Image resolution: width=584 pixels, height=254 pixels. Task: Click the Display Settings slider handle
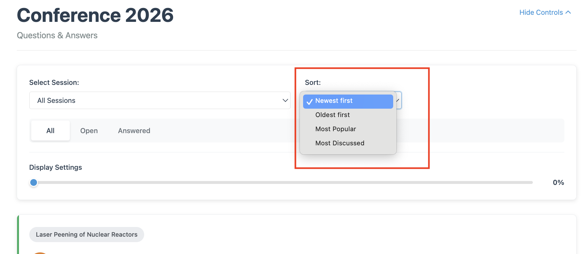(x=33, y=183)
